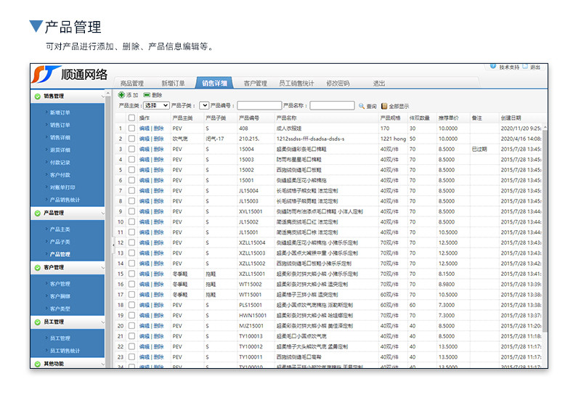
Task: Click the green plus 添加 button
Action: [x=128, y=95]
